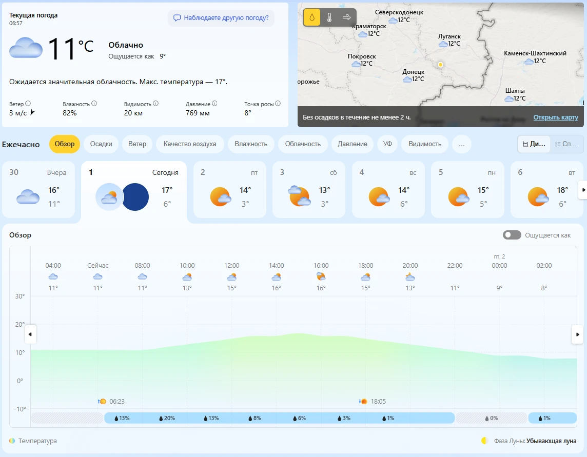Image resolution: width=587 pixels, height=457 pixels.
Task: Click the 769 мм pressure value
Action: tap(198, 113)
